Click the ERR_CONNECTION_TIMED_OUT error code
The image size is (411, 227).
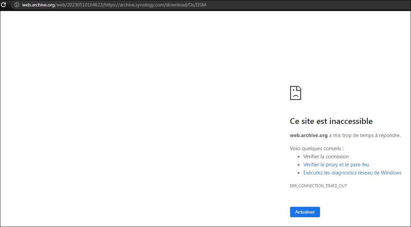318,186
